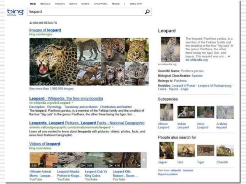Open the two snow leopard cubs image

[x=113, y=74]
